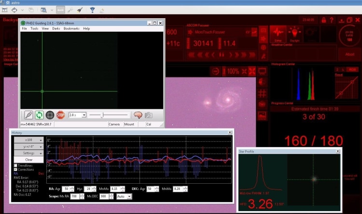Click the red question mark help icon
This screenshot has height=214, width=362.
point(332,20)
